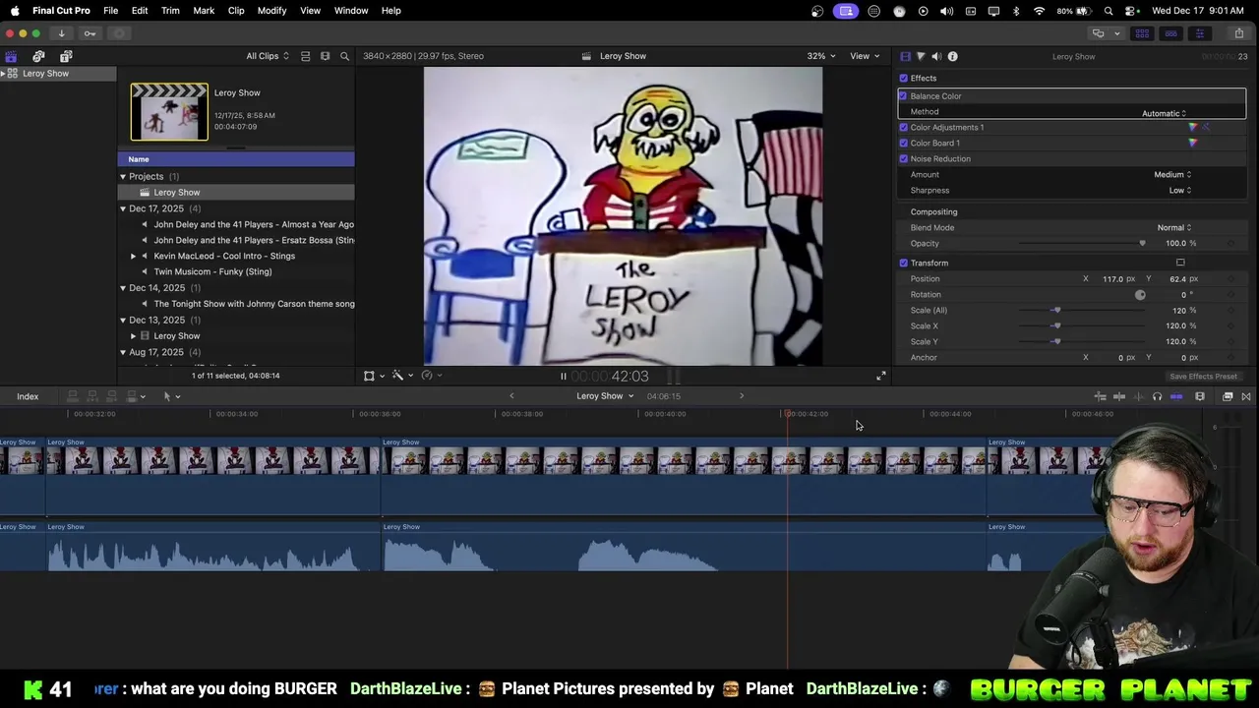The height and width of the screenshot is (708, 1259).
Task: Toggle timeline headphones audio skimming icon
Action: [x=1157, y=396]
